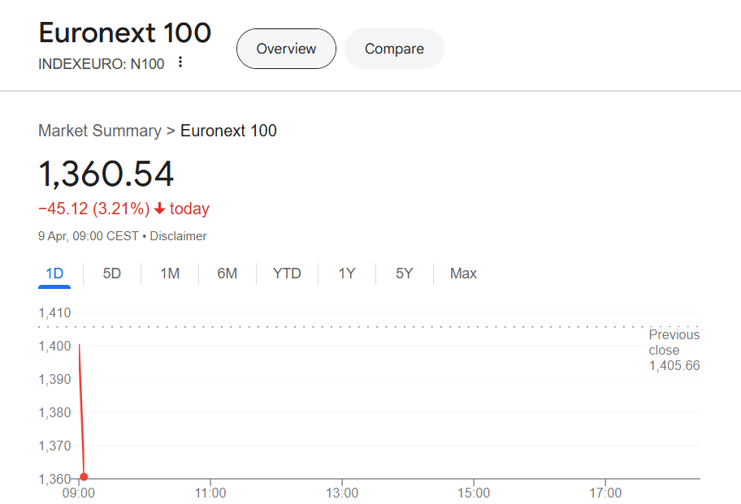Viewport: 741px width, 504px height.
Task: Switch to the 1D range tab
Action: (x=54, y=274)
